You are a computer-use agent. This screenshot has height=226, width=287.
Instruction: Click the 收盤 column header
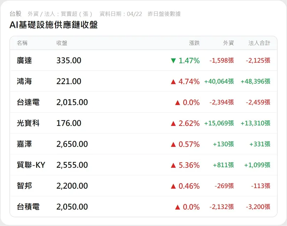click(62, 43)
